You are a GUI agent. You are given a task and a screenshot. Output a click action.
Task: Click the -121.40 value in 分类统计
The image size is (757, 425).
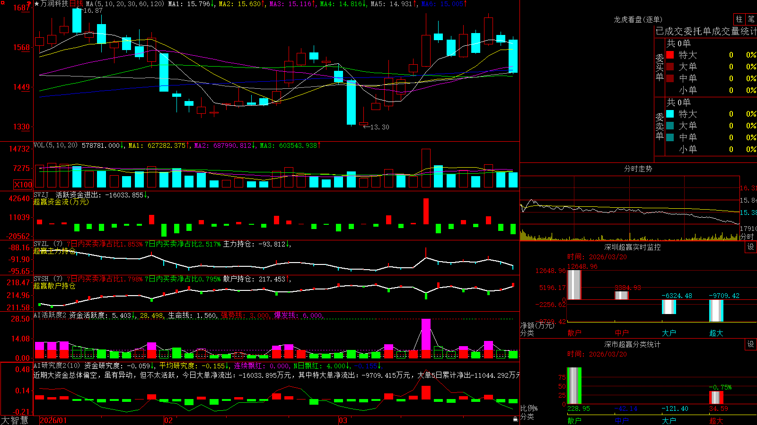pyautogui.click(x=675, y=408)
